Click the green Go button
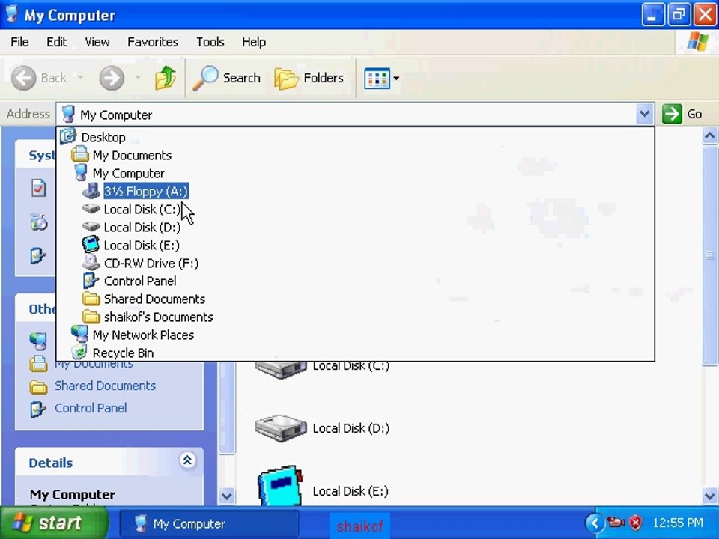The width and height of the screenshot is (719, 539). pos(682,114)
